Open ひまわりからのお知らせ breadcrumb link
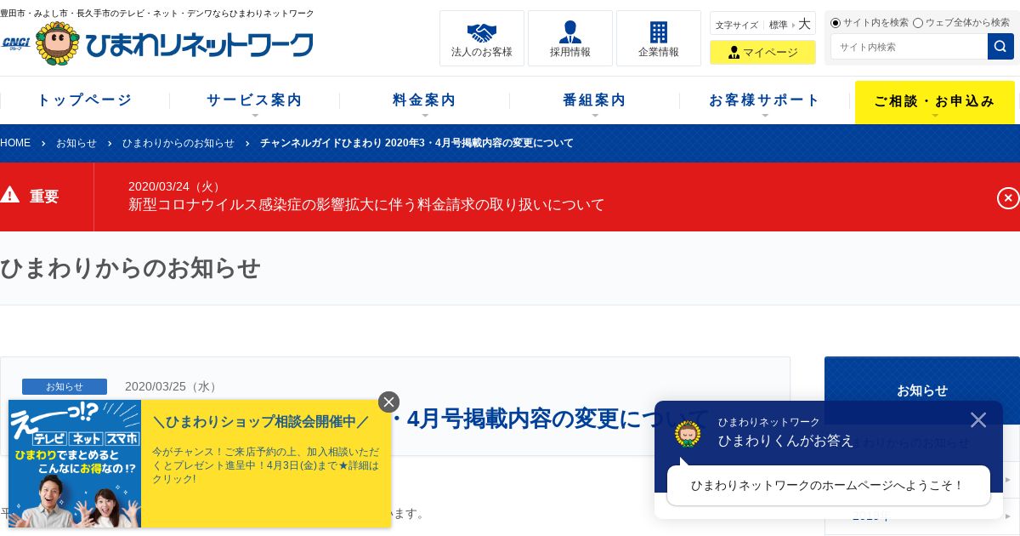This screenshot has width=1020, height=536. [178, 143]
